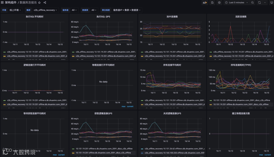Sort 建立物理连接次数 legend by max

click(261, 155)
